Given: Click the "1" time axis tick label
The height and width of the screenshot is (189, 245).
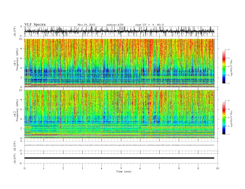Looking at the screenshot, I should tap(44, 168).
